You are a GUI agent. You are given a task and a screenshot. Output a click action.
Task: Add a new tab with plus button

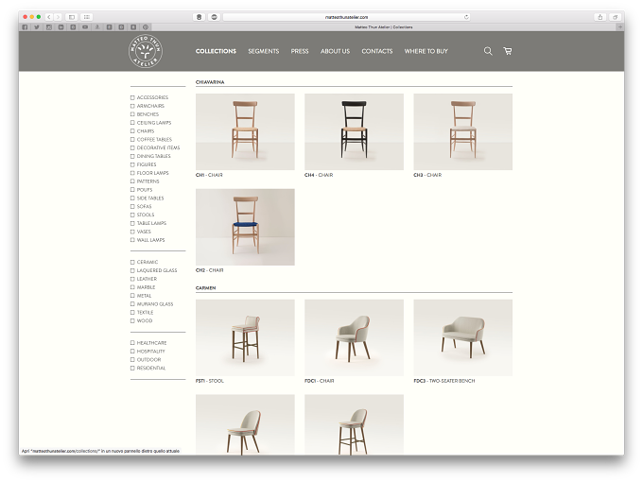click(620, 27)
